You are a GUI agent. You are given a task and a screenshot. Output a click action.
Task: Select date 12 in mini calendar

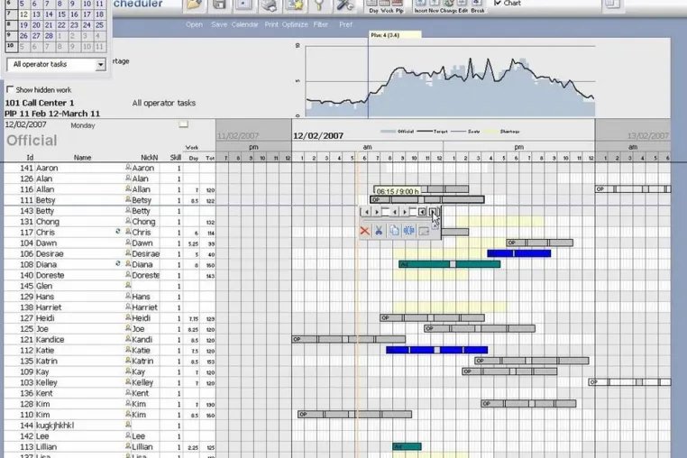pyautogui.click(x=23, y=14)
